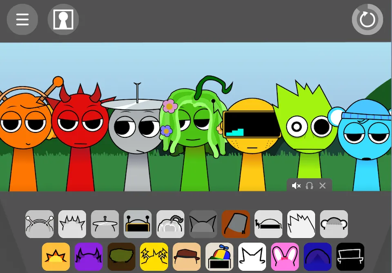Select the dark brown bush hair icon

(121, 257)
